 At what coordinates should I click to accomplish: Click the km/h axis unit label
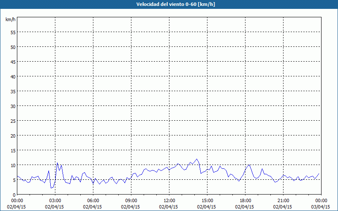[10, 19]
